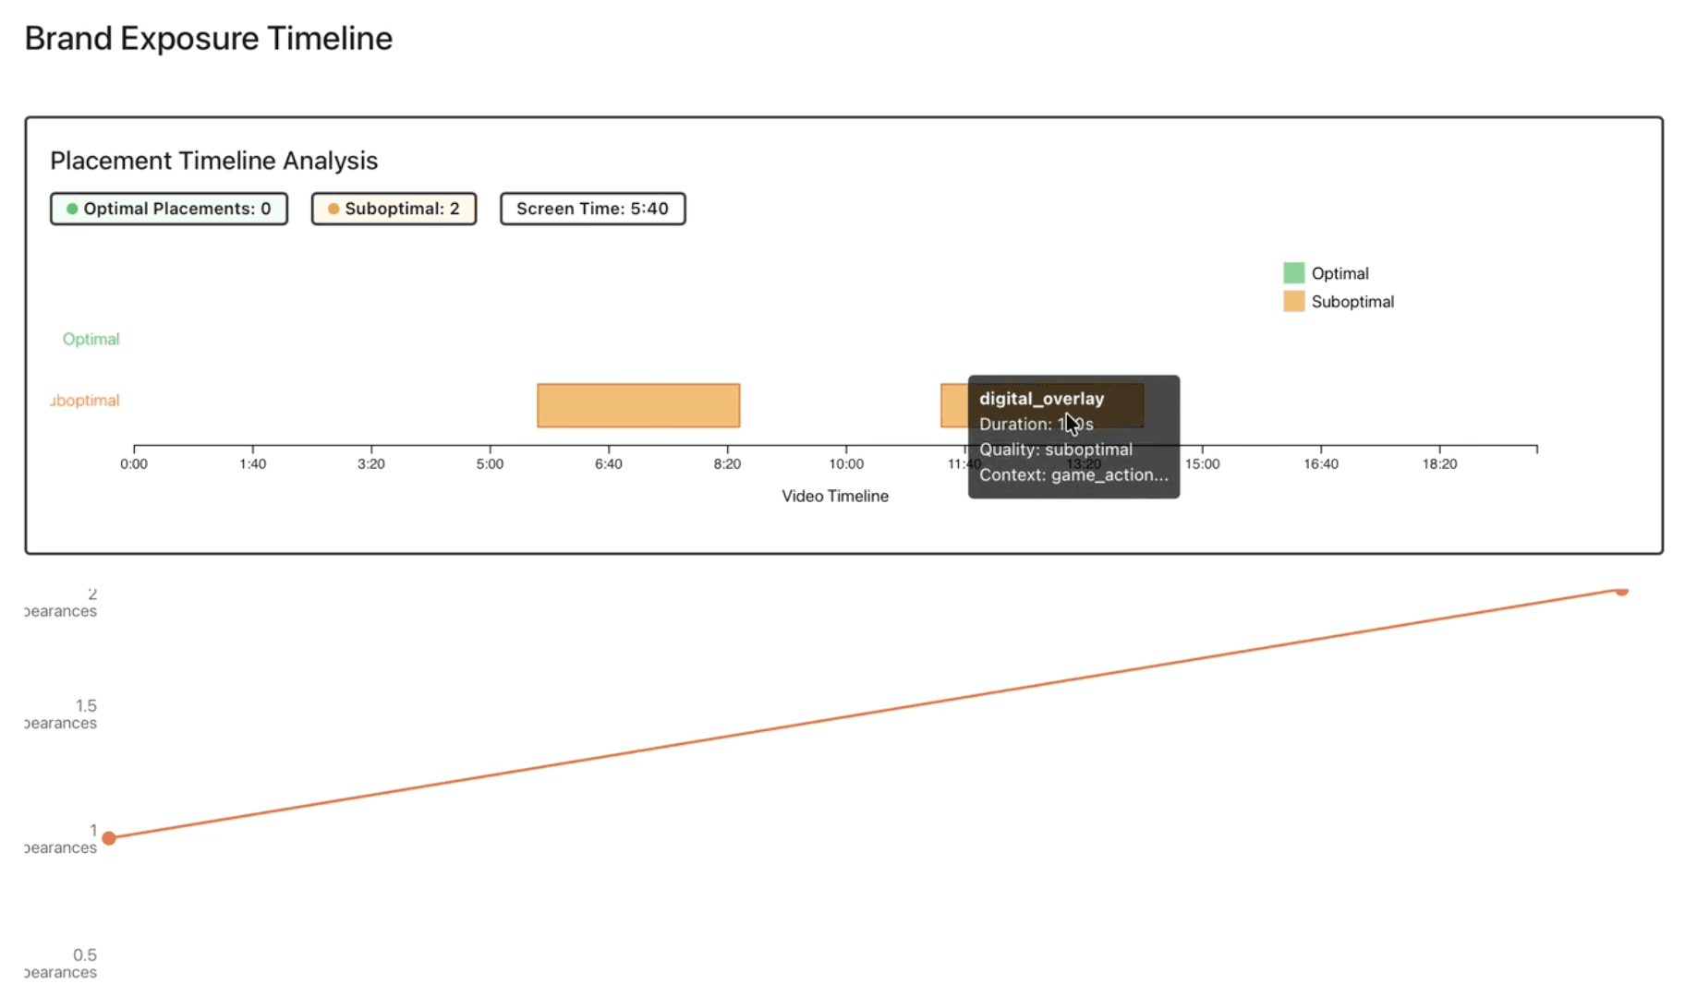Click the 'Quality: suboptimal' tooltip line
This screenshot has height=1008, width=1685.
click(1056, 450)
